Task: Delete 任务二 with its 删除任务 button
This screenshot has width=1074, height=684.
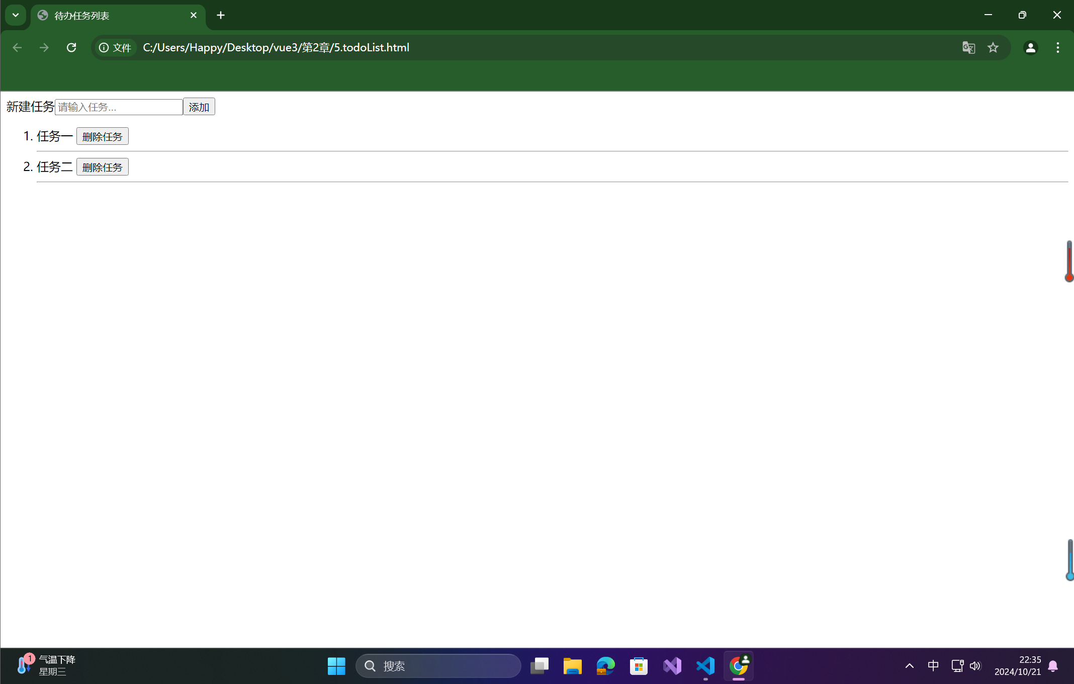Action: point(102,167)
